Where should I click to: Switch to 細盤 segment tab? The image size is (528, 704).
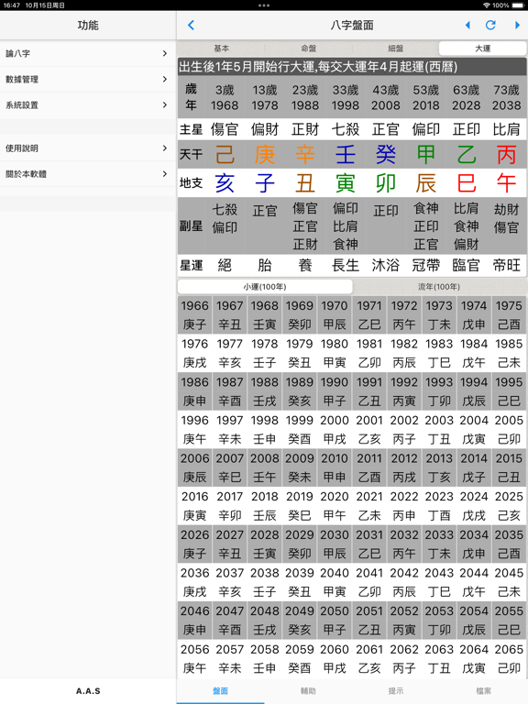(x=396, y=48)
